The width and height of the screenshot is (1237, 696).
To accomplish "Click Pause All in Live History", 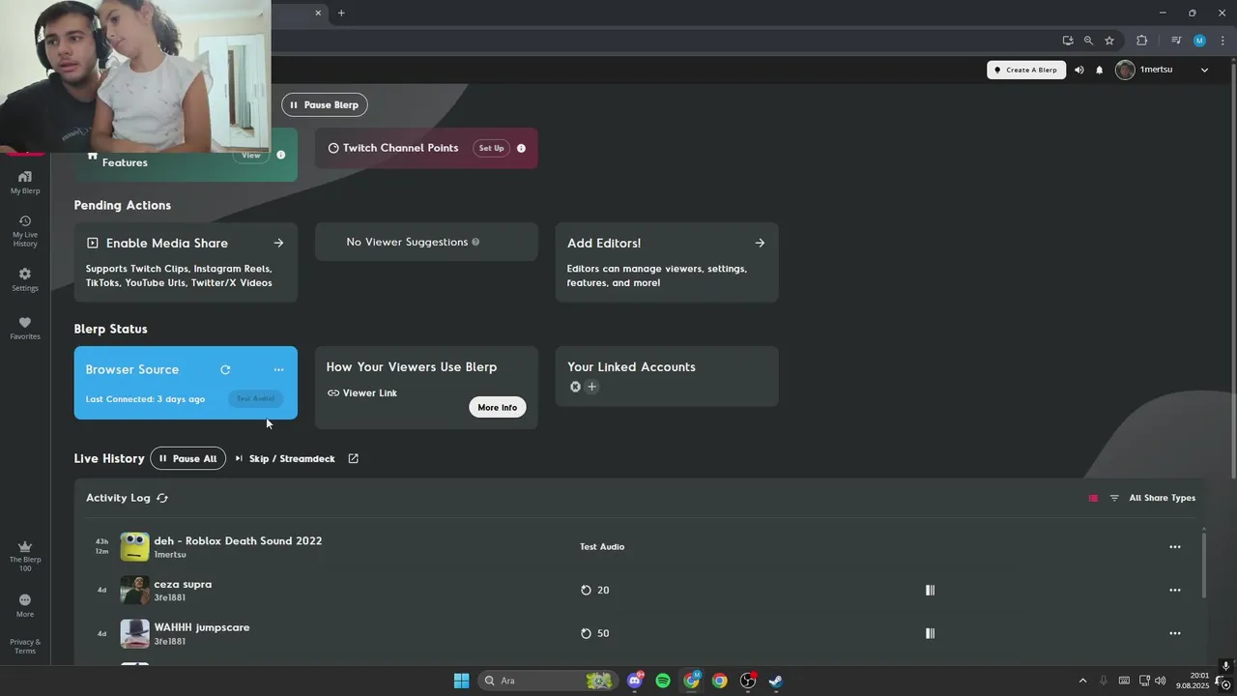I will point(188,458).
